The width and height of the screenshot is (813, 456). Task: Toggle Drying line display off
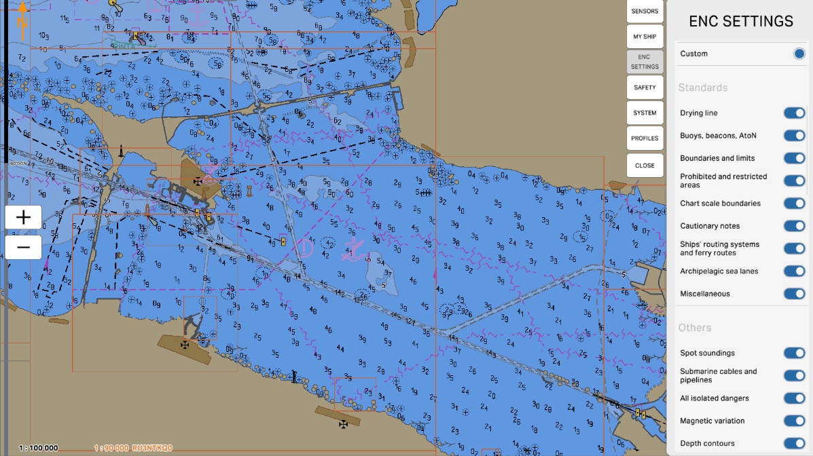coord(794,113)
